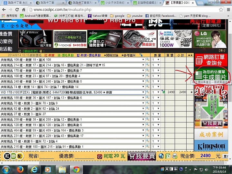Go back to the previous page
Viewport: 232px width, 174px height.
(4, 10)
